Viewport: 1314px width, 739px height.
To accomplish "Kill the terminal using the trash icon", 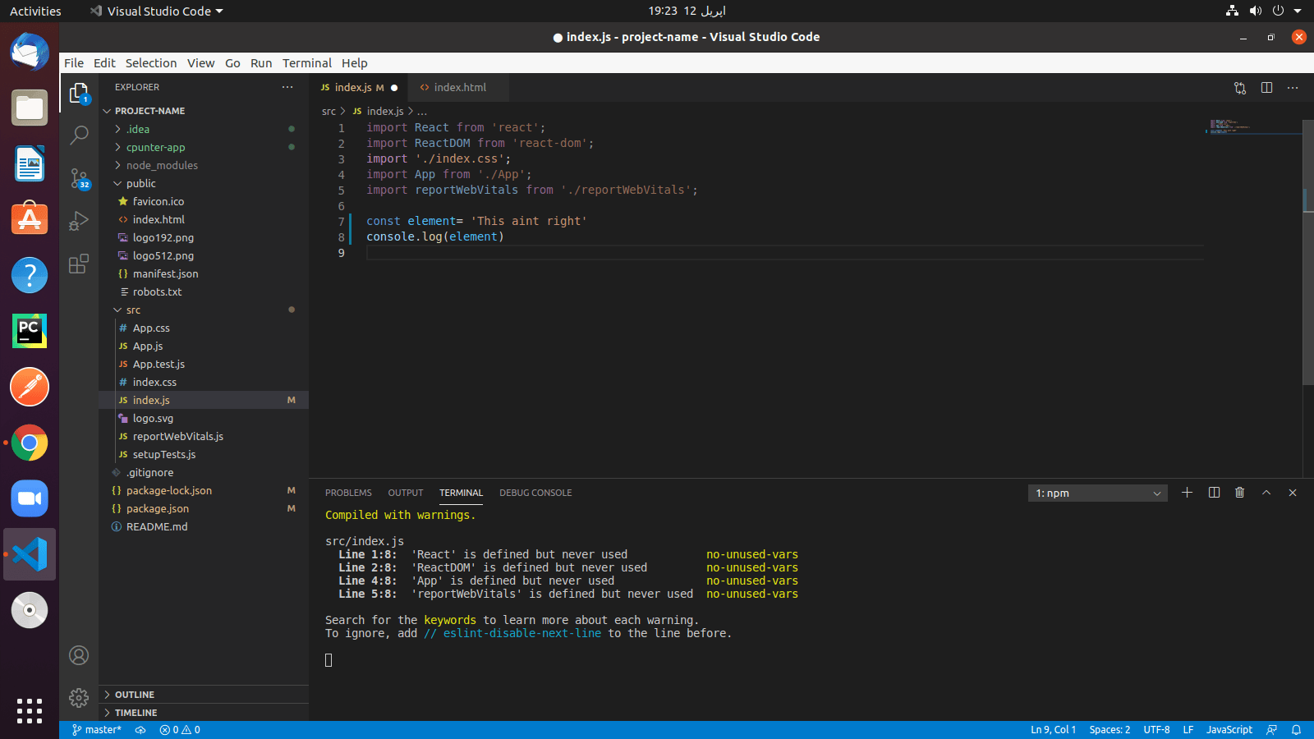I will 1239,493.
